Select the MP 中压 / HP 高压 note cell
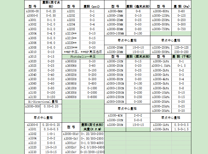 point(83,52)
